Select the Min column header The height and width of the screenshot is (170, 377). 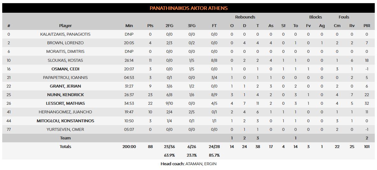[x=129, y=25]
